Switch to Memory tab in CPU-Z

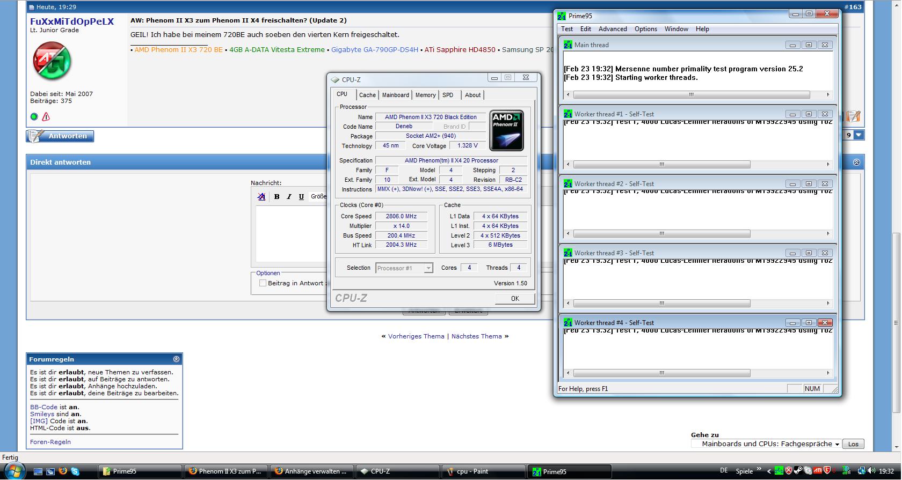tap(425, 95)
